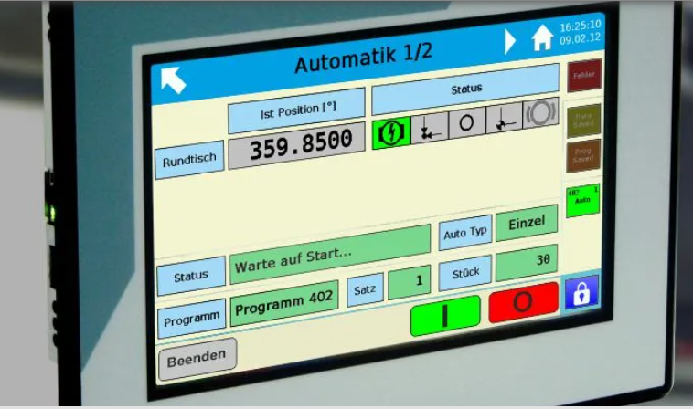Open the home screen icon
Screen dimensions: 693x409
click(x=542, y=37)
